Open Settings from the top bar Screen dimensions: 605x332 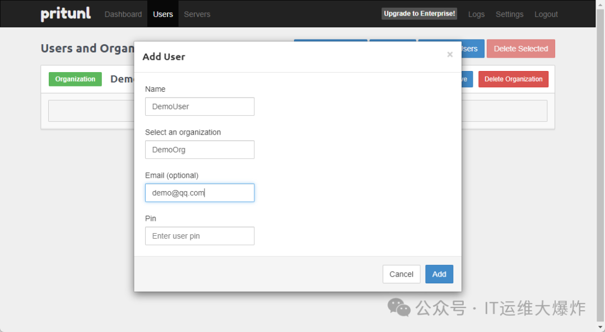tap(509, 14)
